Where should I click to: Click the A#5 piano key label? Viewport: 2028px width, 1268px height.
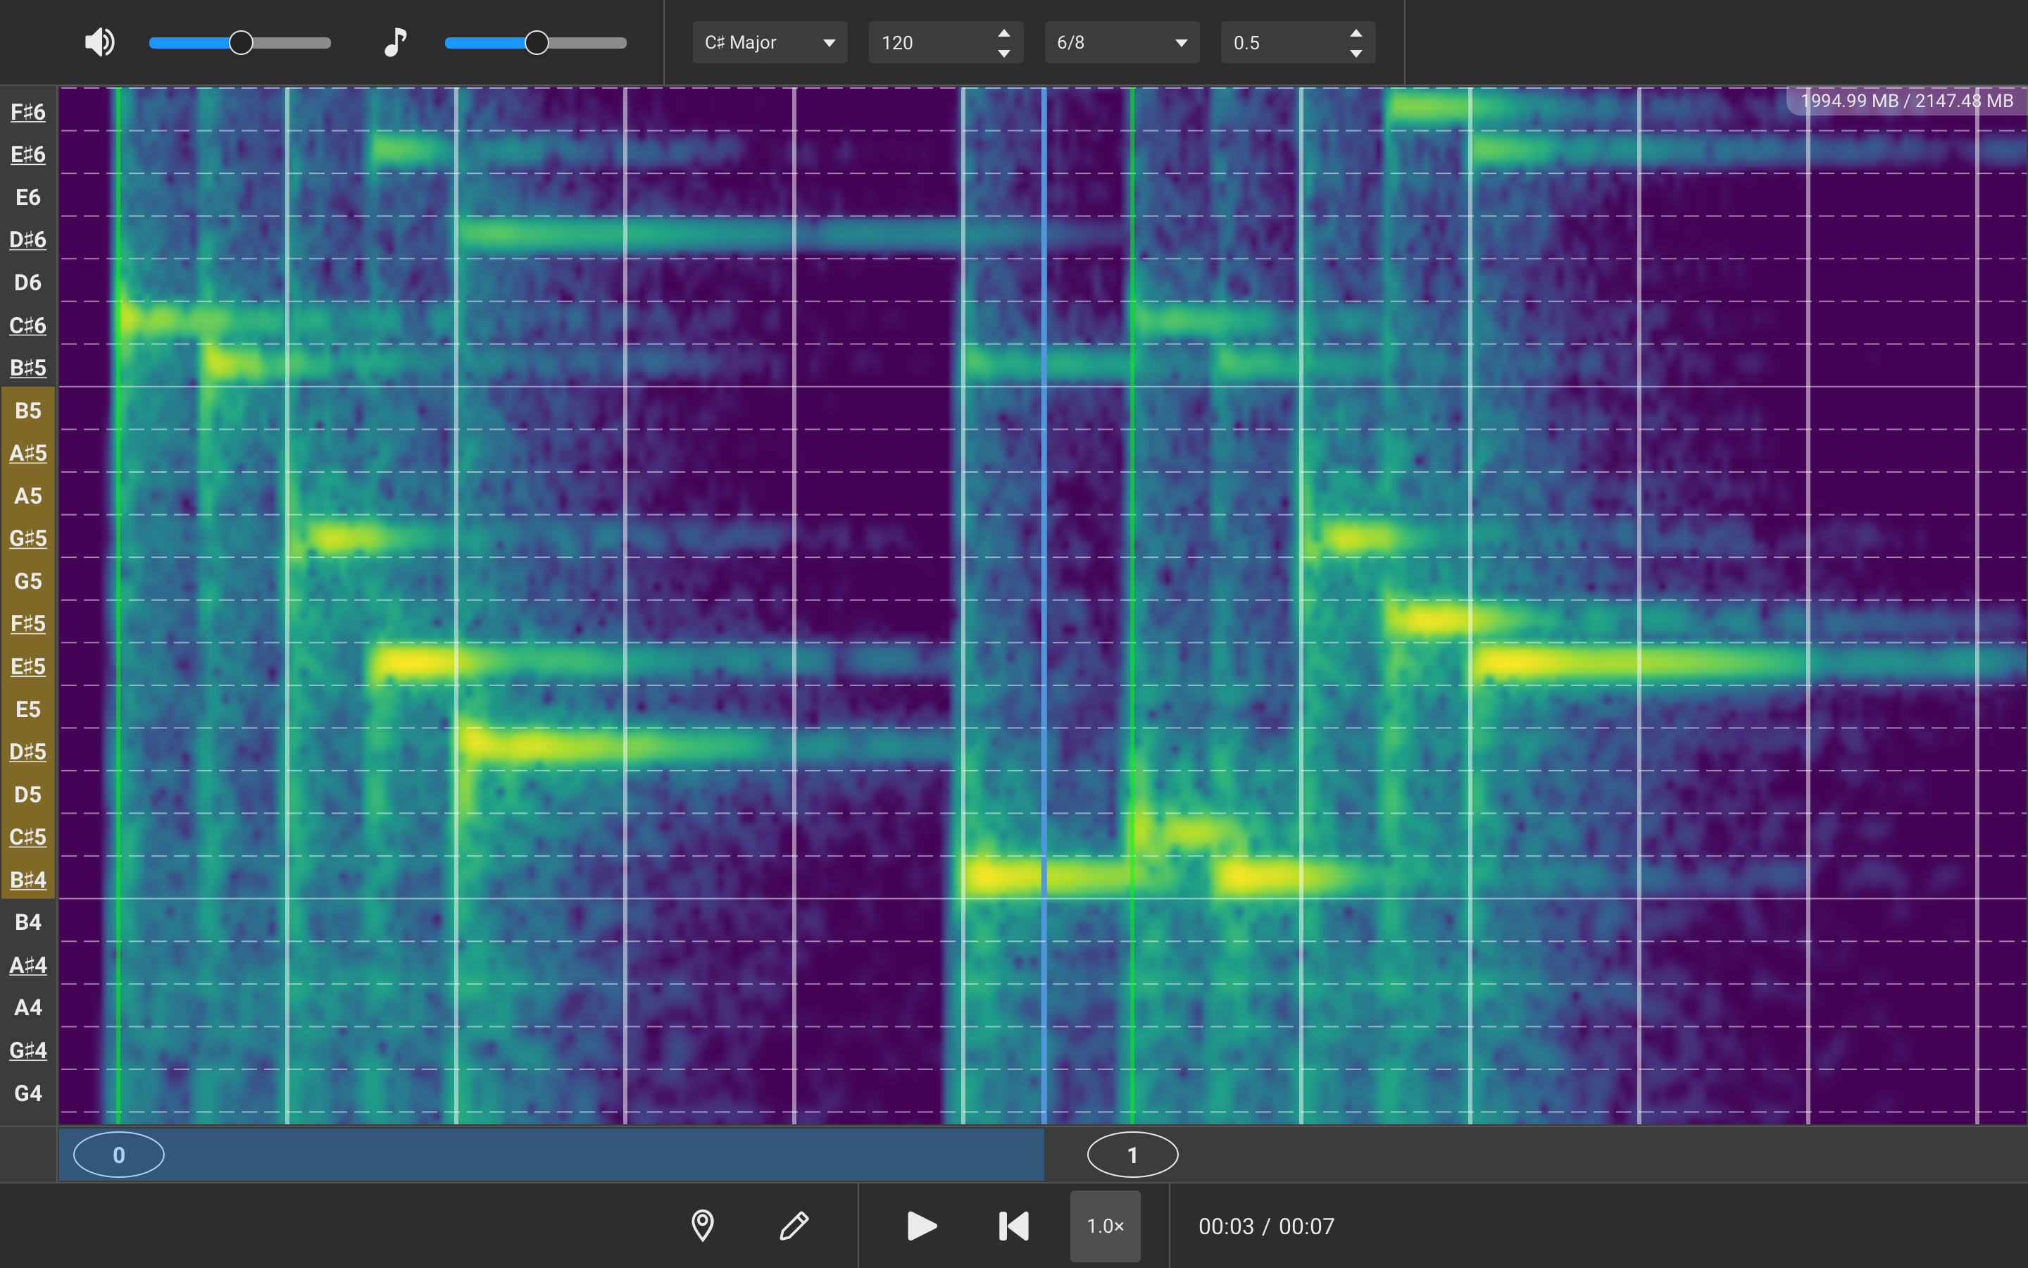click(27, 453)
